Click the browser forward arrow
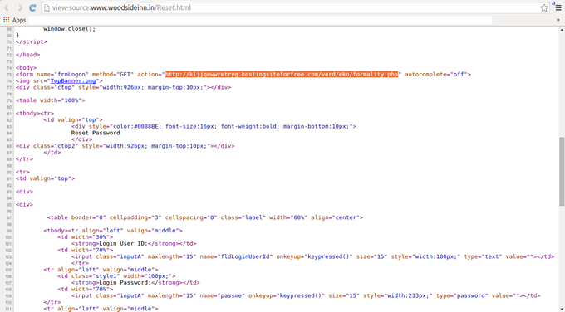Image resolution: width=565 pixels, height=312 pixels. pos(20,7)
